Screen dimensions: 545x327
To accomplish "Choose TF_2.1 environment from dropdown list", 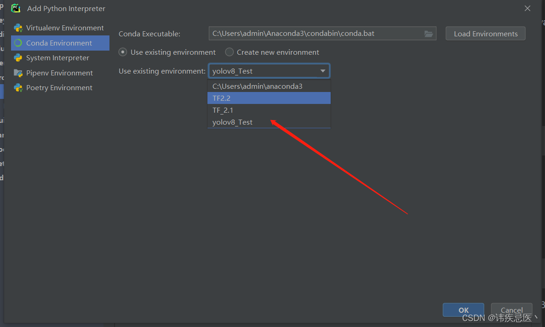I will [269, 110].
